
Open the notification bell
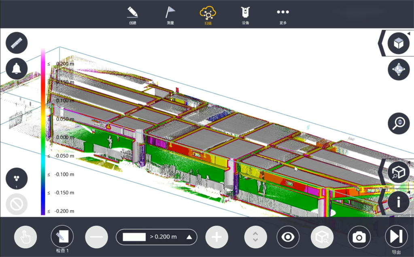[17, 69]
